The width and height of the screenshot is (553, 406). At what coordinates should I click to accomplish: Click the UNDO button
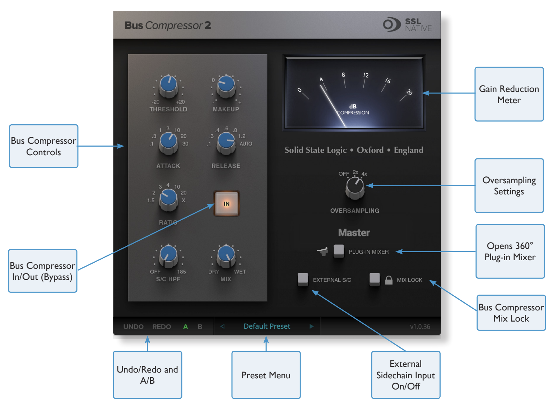133,327
